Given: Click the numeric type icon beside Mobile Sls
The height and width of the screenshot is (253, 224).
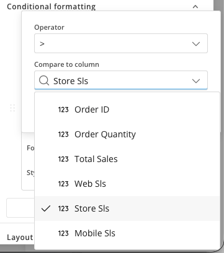Looking at the screenshot, I should [63, 233].
